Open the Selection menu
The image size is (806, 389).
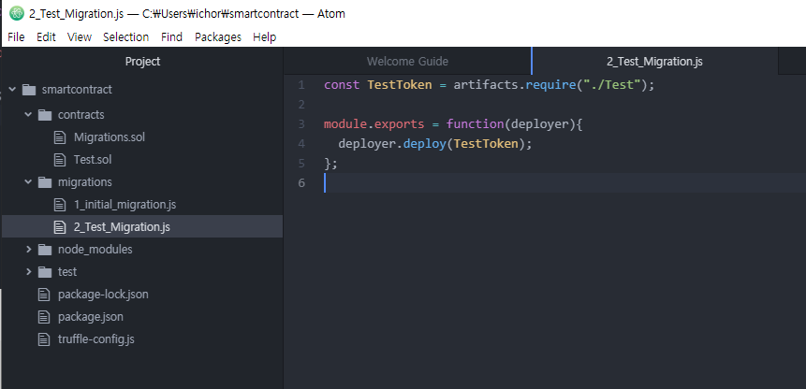pyautogui.click(x=126, y=37)
